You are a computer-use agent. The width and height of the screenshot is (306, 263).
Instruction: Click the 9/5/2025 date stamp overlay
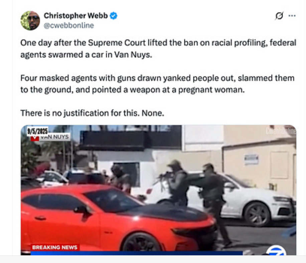point(37,131)
